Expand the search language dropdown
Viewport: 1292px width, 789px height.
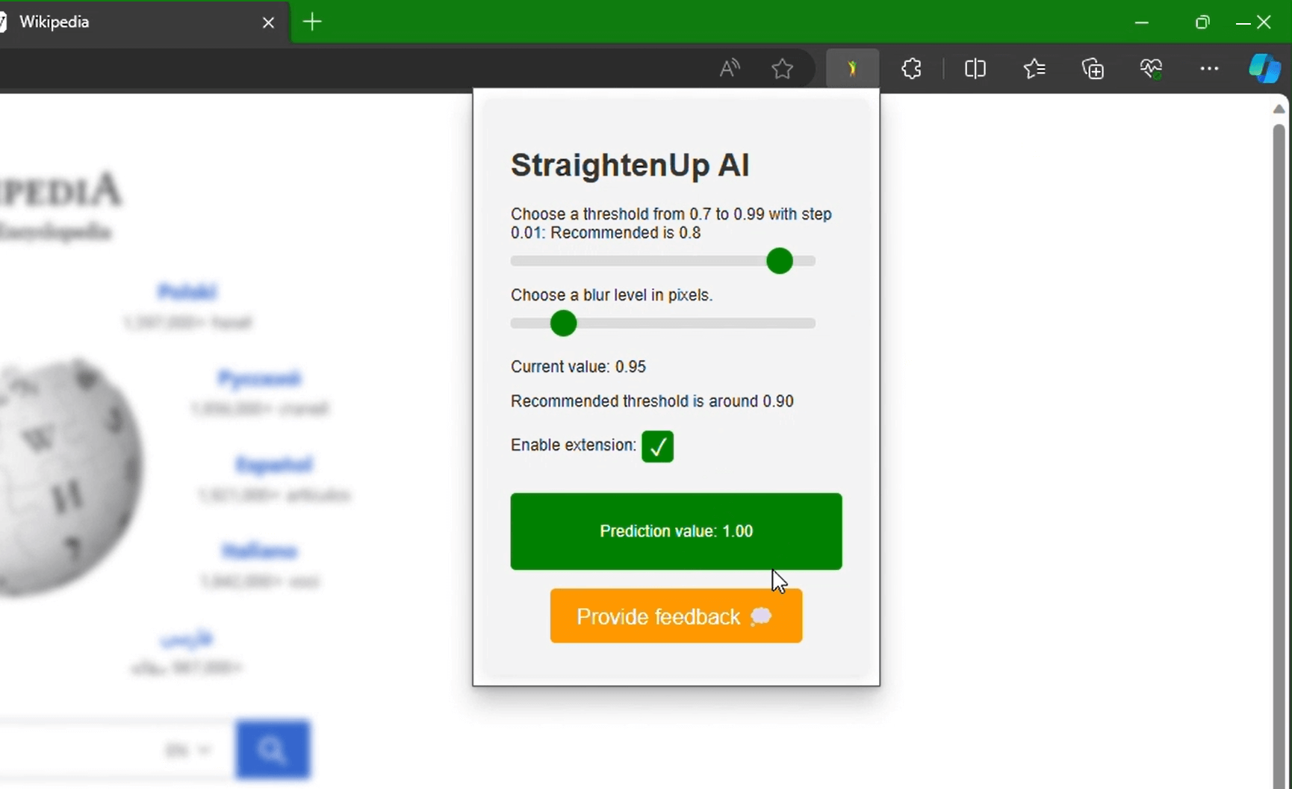tap(188, 749)
